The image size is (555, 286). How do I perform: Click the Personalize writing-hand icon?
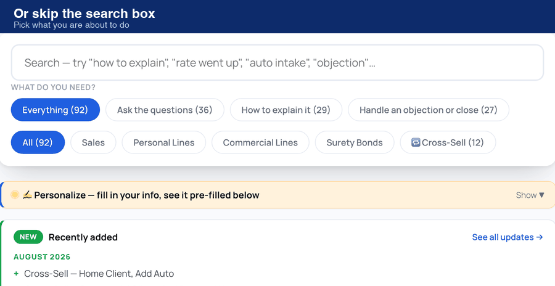point(27,195)
